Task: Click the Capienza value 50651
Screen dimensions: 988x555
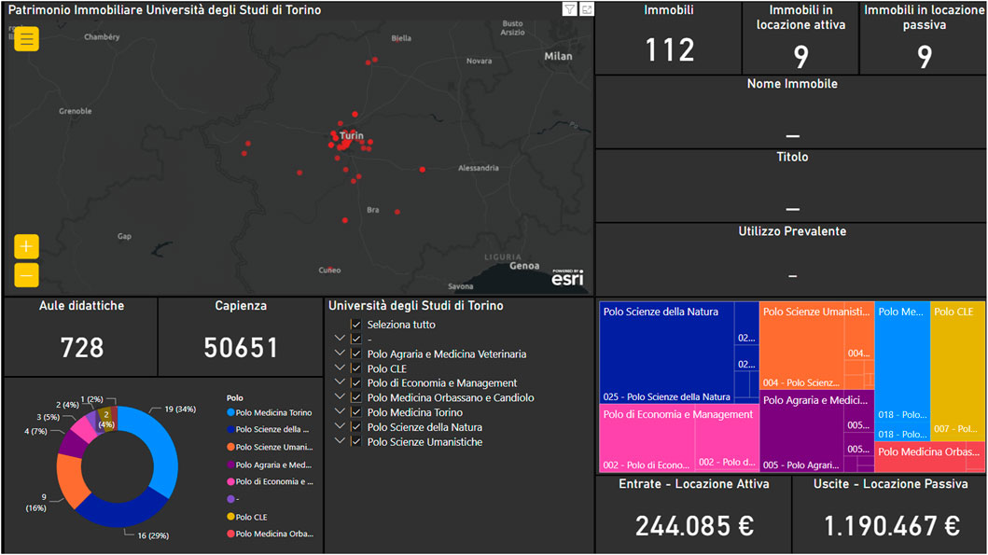Action: click(x=241, y=348)
